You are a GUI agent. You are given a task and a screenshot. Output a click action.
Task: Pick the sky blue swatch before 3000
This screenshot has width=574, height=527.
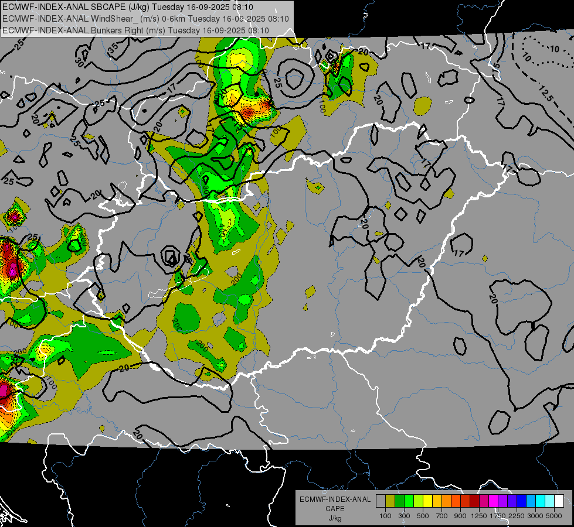point(531,501)
